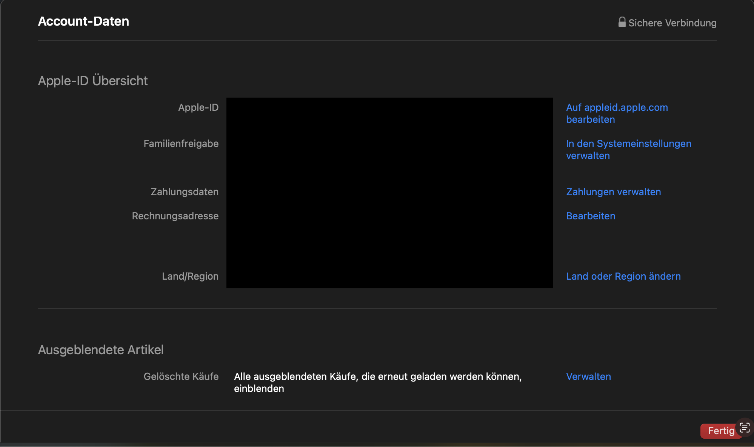
Task: Click the Apple-ID field label
Action: coord(198,107)
